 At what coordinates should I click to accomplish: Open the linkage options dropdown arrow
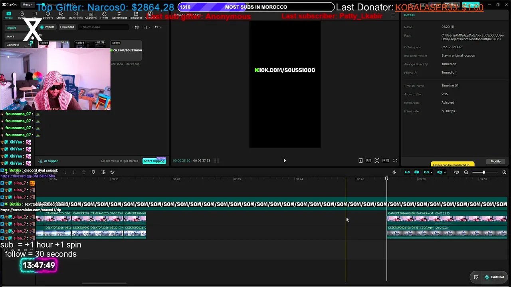coord(432,173)
